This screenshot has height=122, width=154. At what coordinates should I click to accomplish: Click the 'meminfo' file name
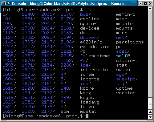pyautogui.click(x=126, y=14)
